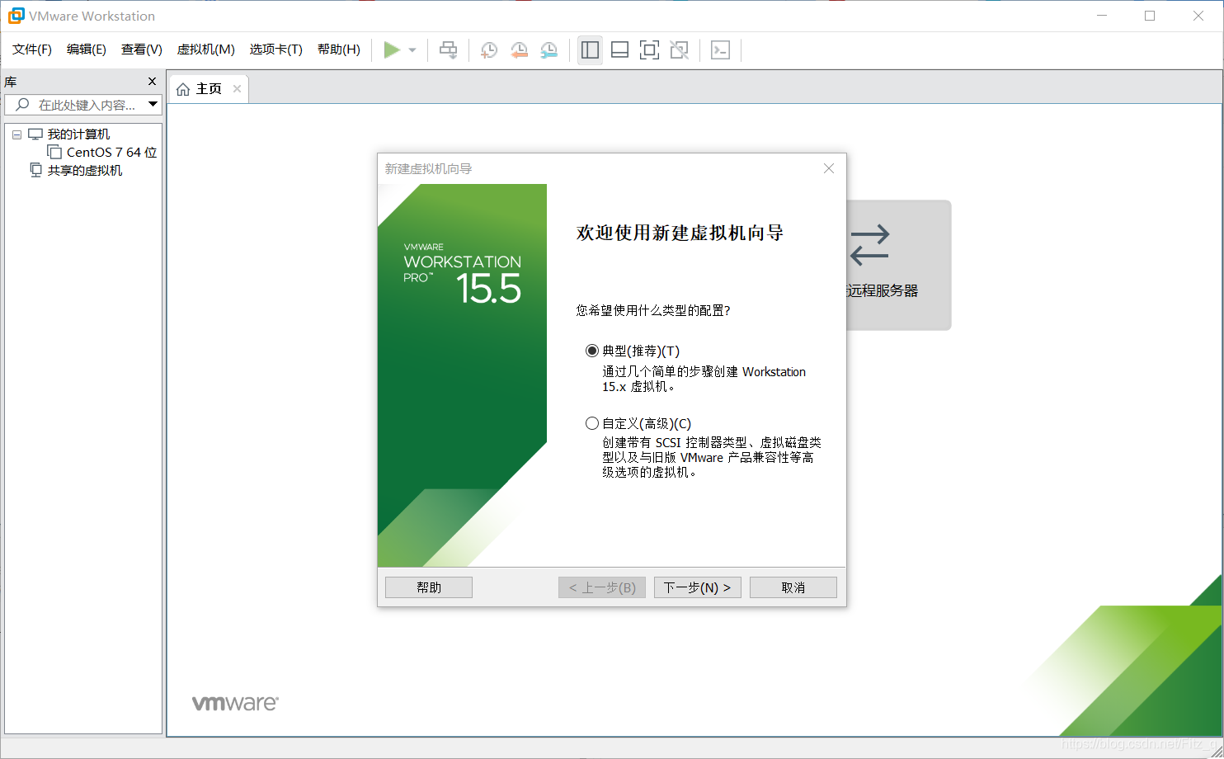Switch to the Home (主页) tab
This screenshot has height=759, width=1224.
click(x=209, y=88)
